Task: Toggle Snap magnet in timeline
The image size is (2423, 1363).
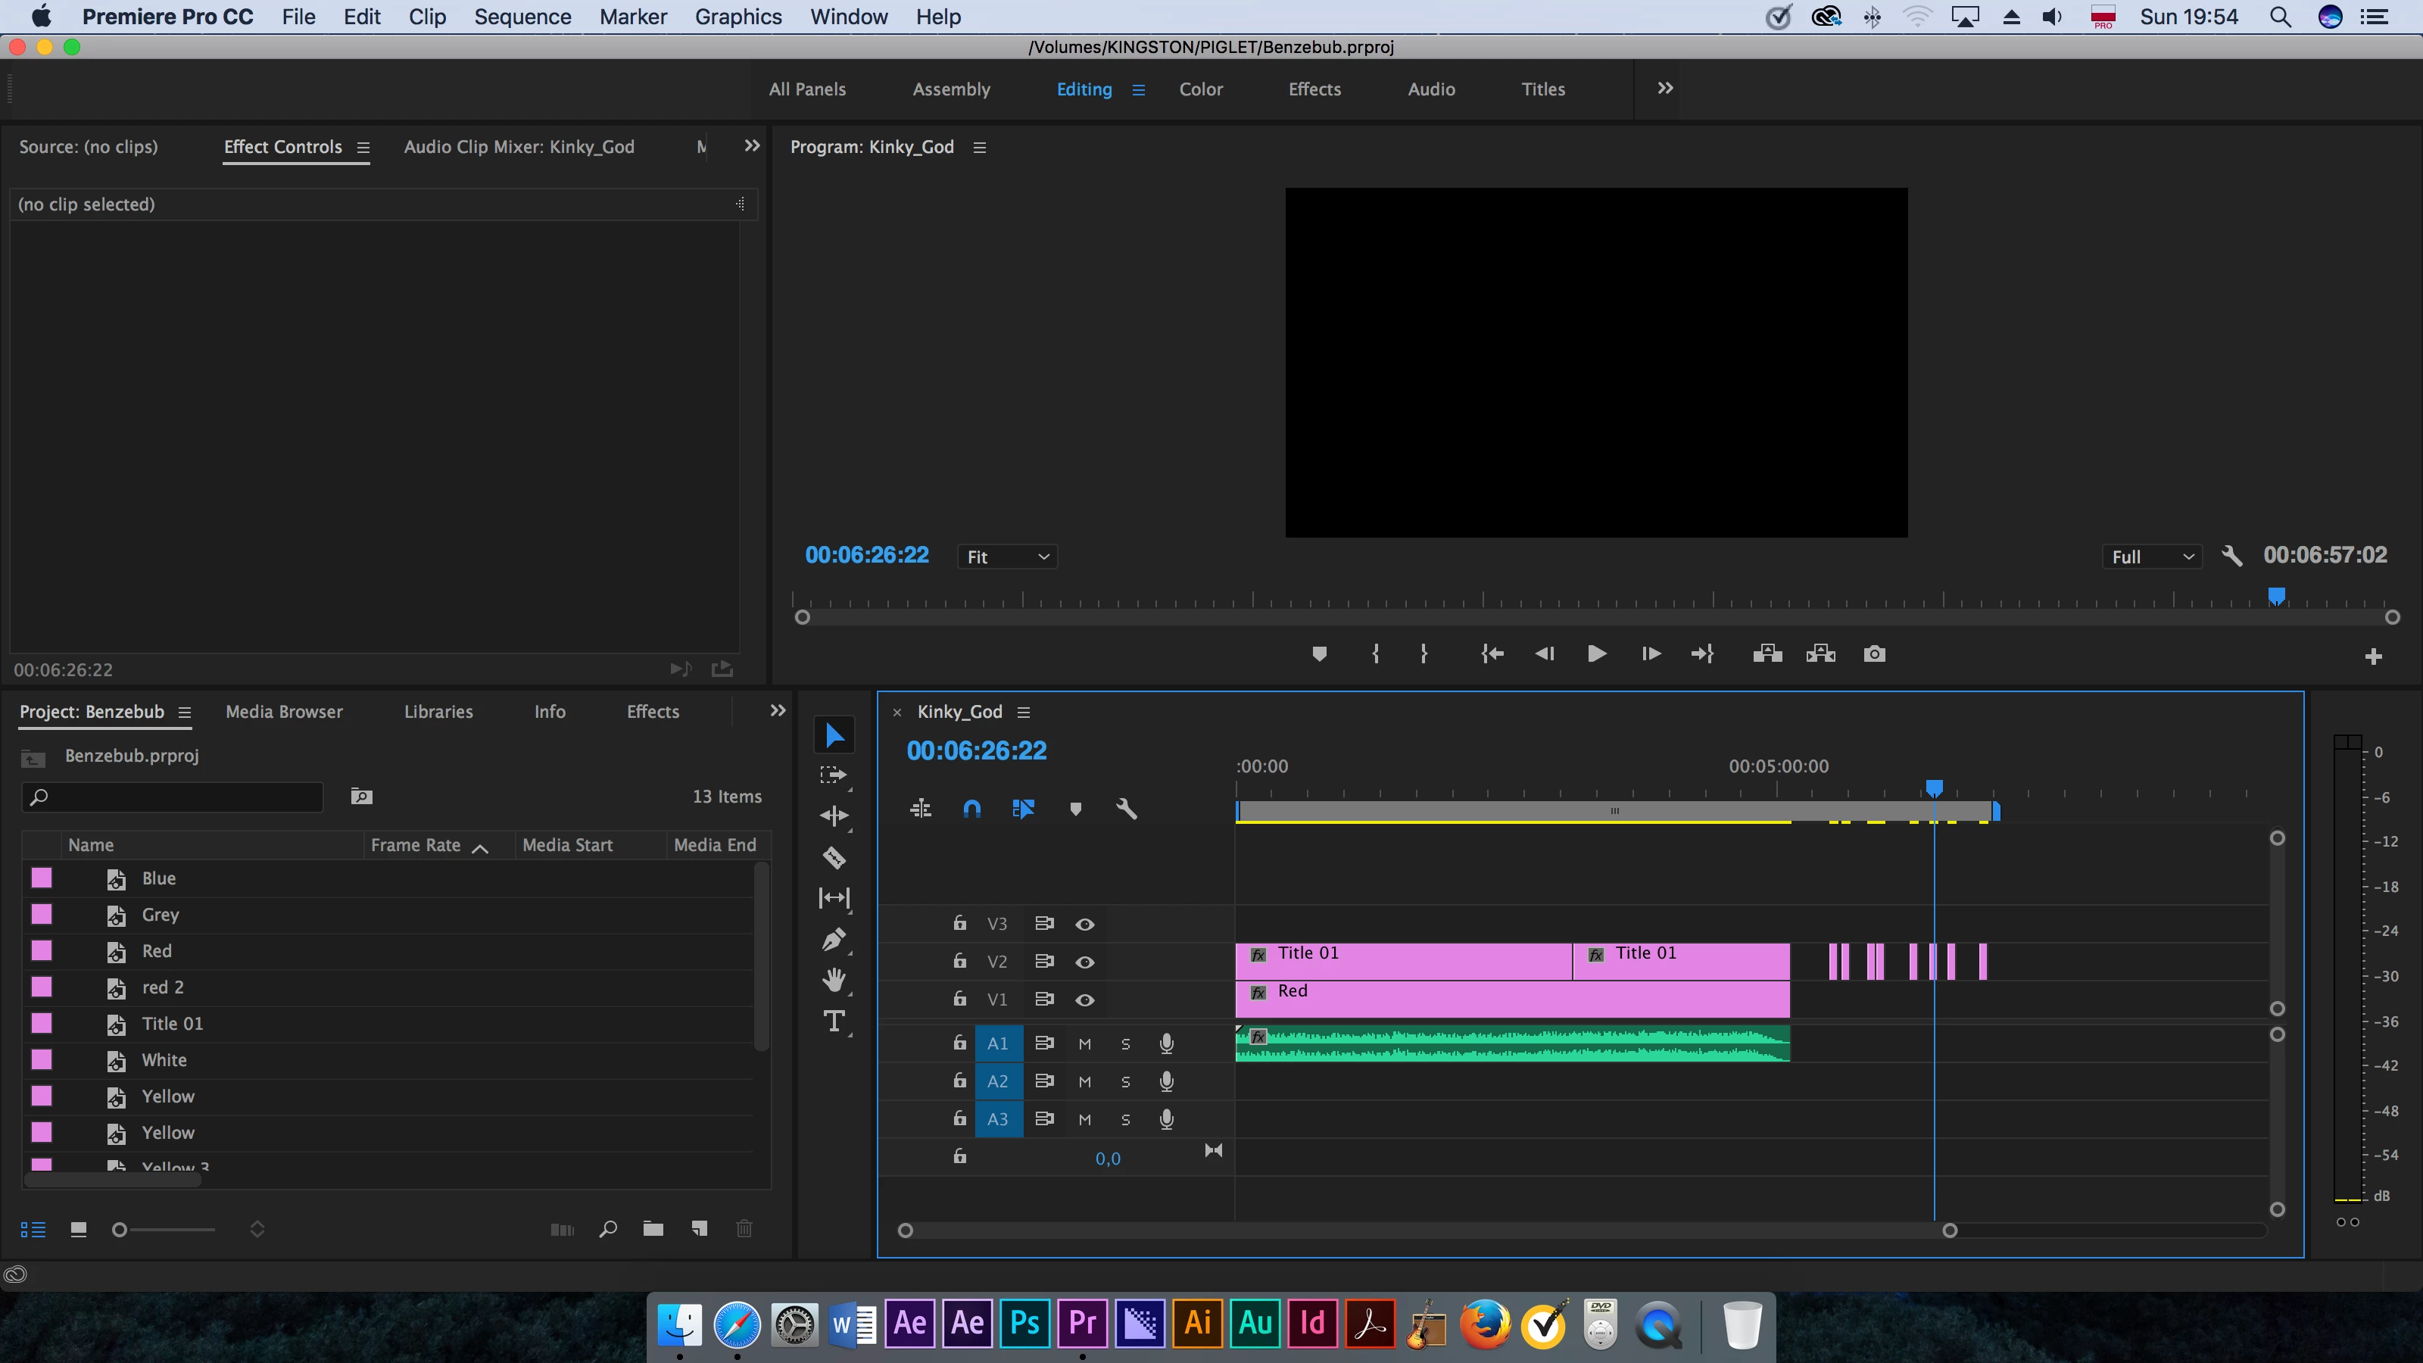Action: [971, 809]
